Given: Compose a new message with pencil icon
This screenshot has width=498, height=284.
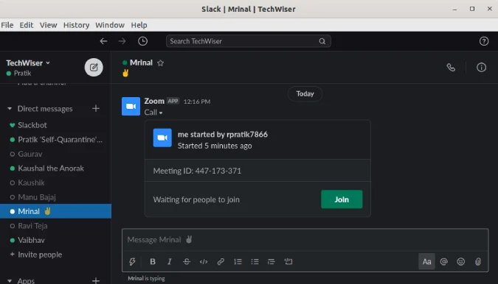Looking at the screenshot, I should 94,67.
